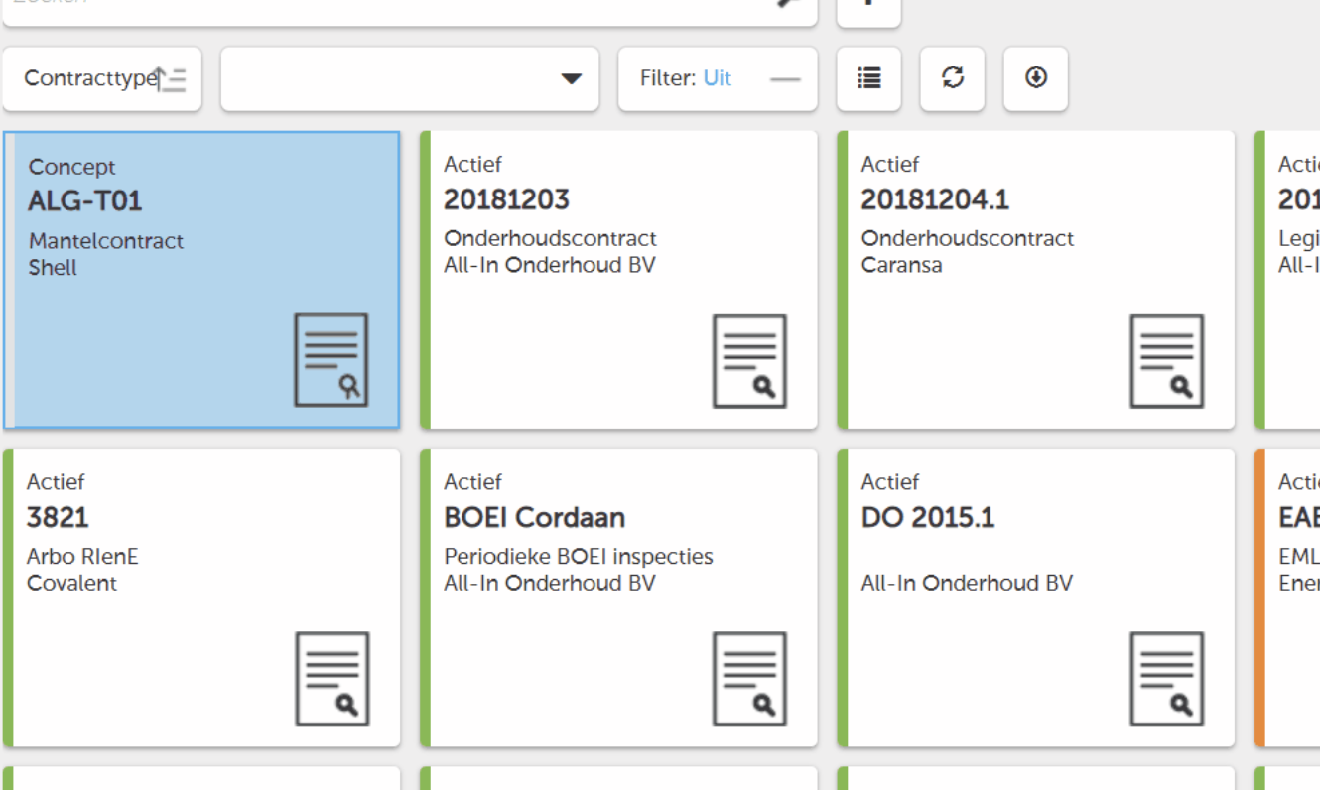Open document icon on 20181204.1 card
The height and width of the screenshot is (790, 1320).
pyautogui.click(x=1167, y=361)
